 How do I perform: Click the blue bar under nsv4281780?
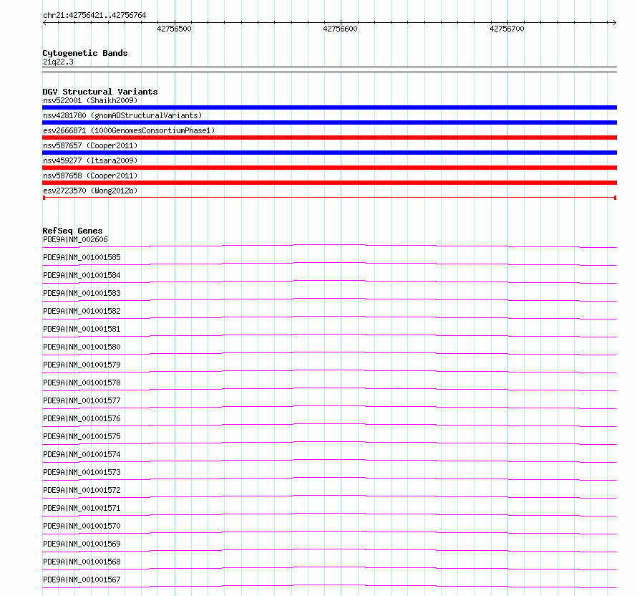tap(329, 122)
